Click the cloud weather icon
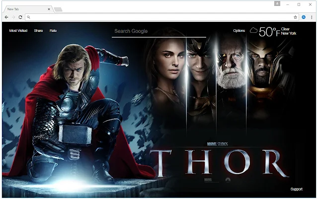 tap(253, 31)
